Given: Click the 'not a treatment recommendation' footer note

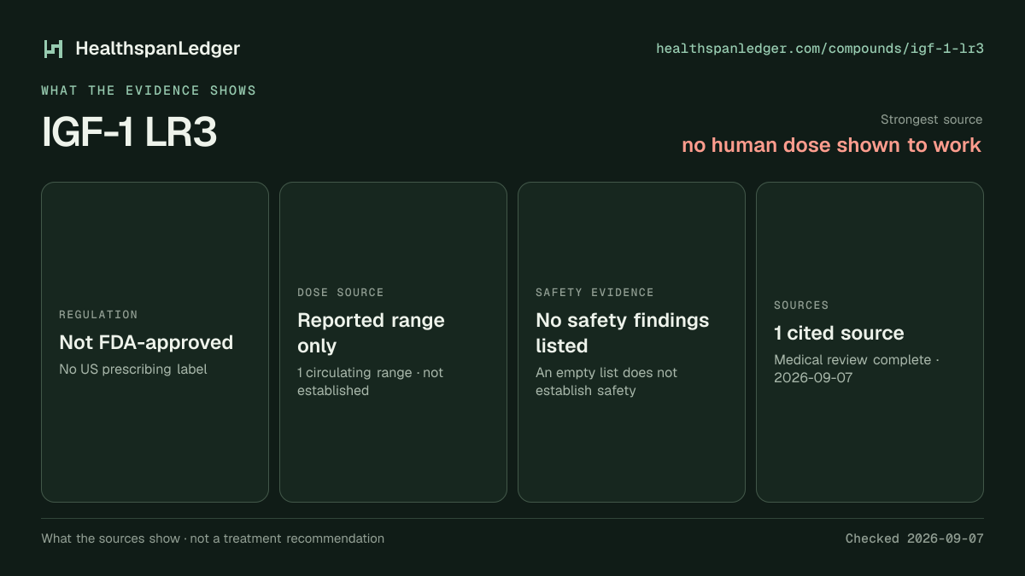Looking at the screenshot, I should [286, 538].
